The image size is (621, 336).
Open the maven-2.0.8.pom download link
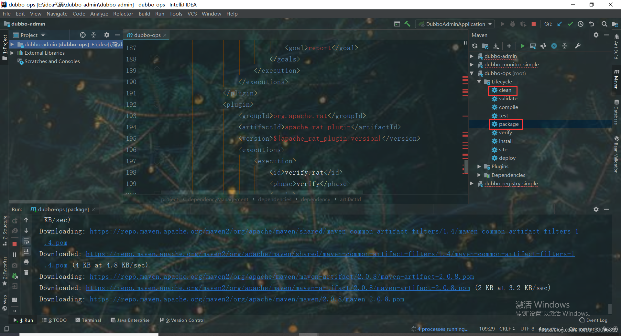(247, 299)
